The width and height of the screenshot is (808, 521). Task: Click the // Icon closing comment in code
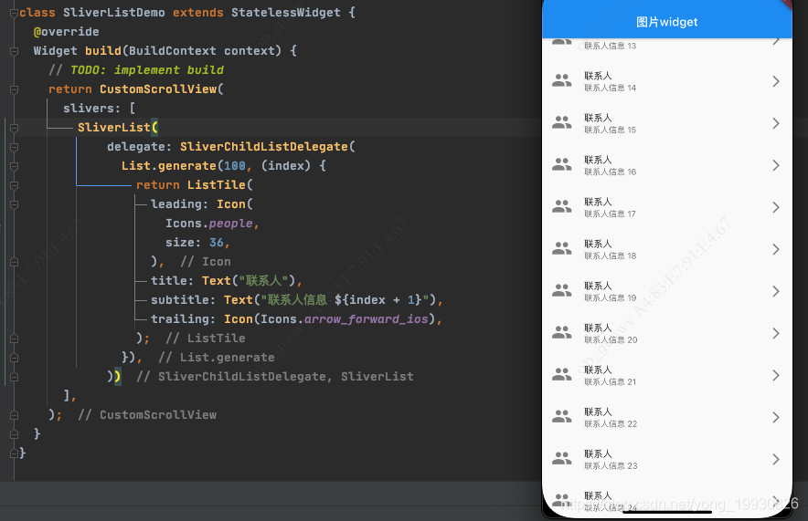tap(205, 262)
